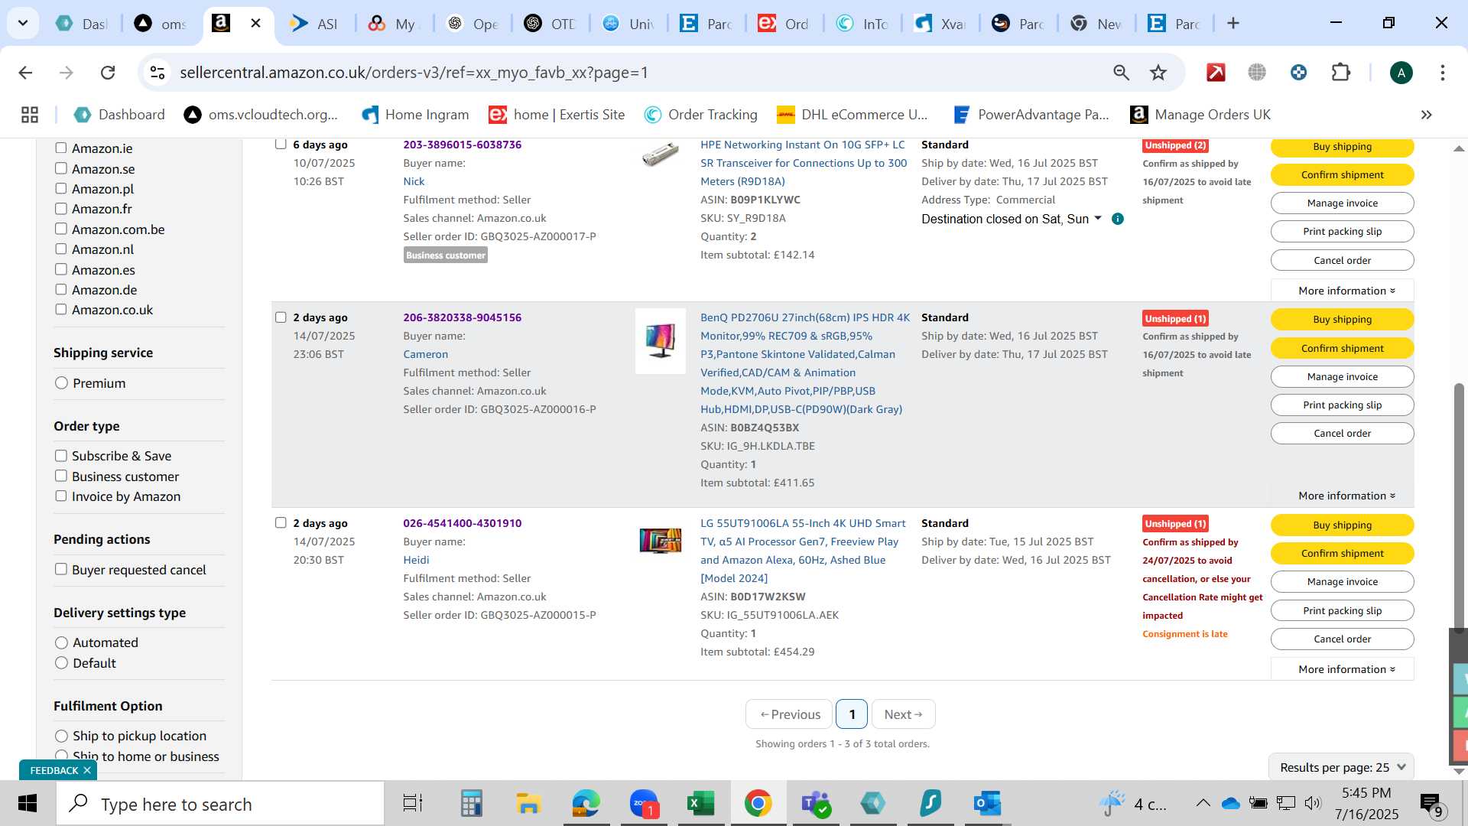Open Outlook from taskbar
The image size is (1468, 826).
pos(987,804)
